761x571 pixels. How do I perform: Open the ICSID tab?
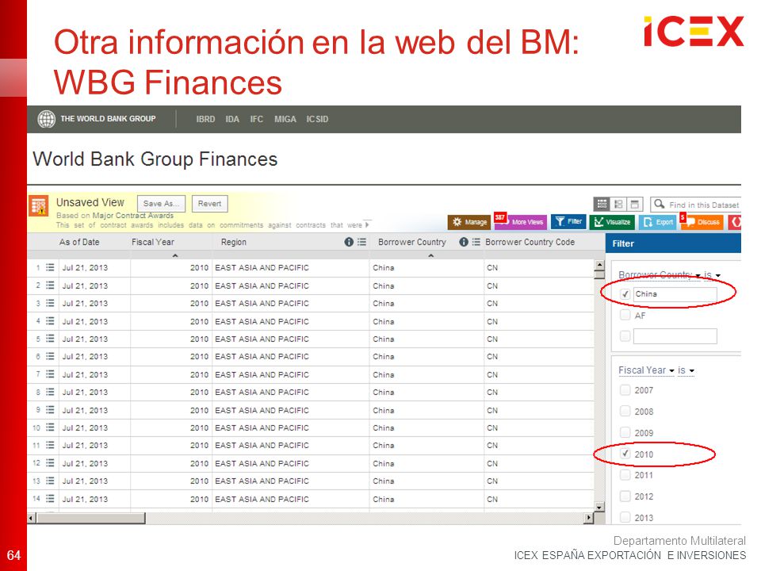pos(317,120)
